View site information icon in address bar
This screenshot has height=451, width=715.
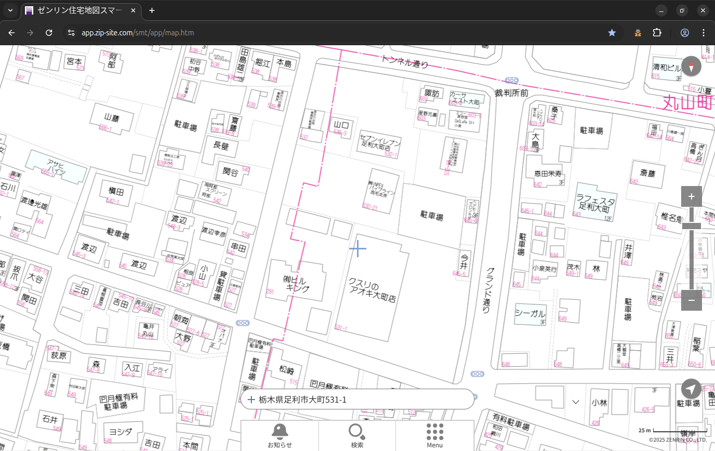(71, 33)
